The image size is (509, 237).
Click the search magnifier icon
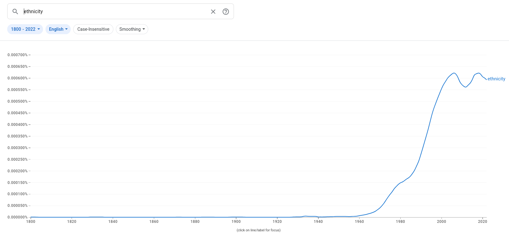coord(15,12)
